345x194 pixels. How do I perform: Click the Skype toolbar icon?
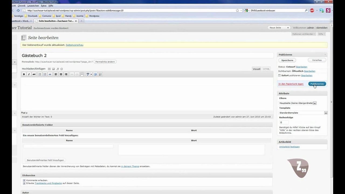click(322, 11)
